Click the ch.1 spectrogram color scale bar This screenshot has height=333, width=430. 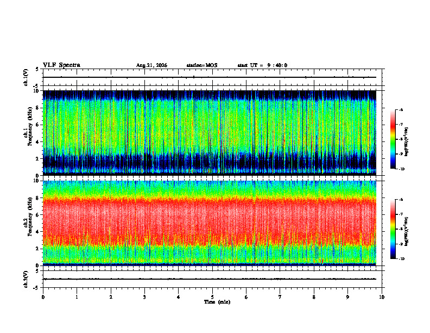(x=393, y=139)
